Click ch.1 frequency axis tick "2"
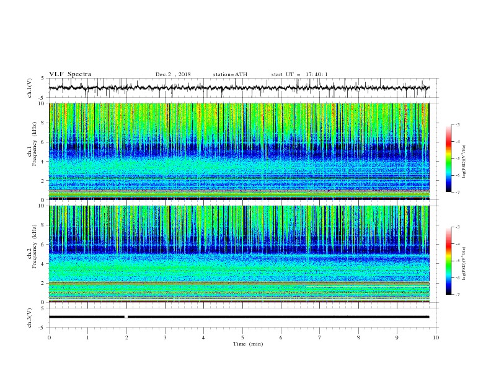491x379 pixels. (x=44, y=181)
